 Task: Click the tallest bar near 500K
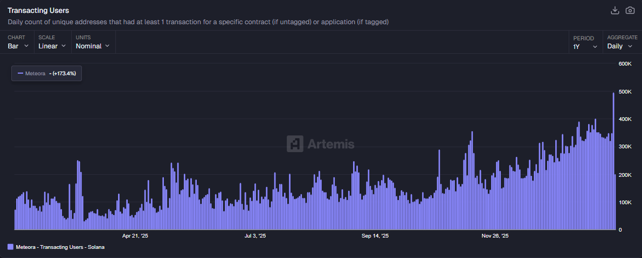[x=613, y=161]
